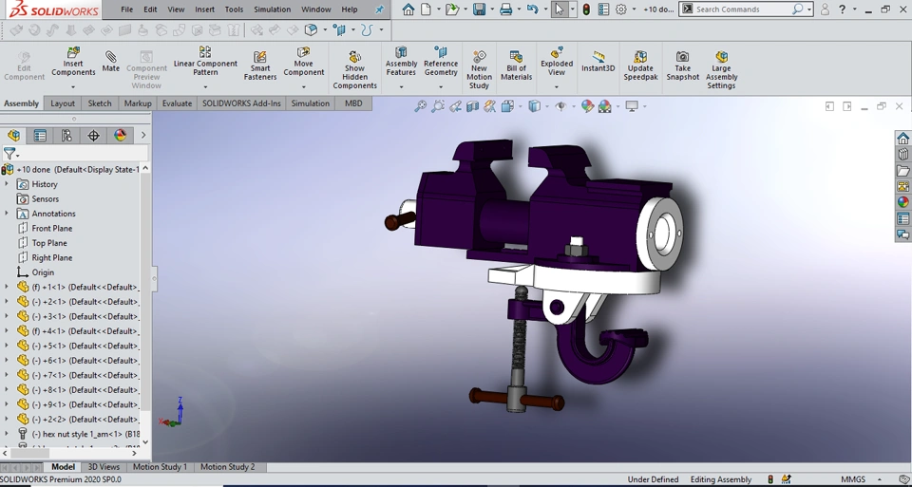Image resolution: width=912 pixels, height=487 pixels.
Task: Open the DisplayManager tab icon
Action: point(120,136)
